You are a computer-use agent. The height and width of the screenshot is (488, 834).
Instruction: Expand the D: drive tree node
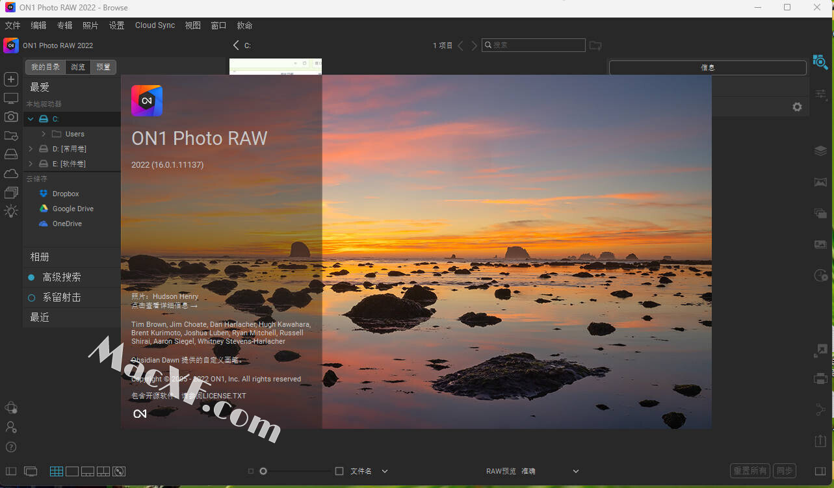coord(31,149)
